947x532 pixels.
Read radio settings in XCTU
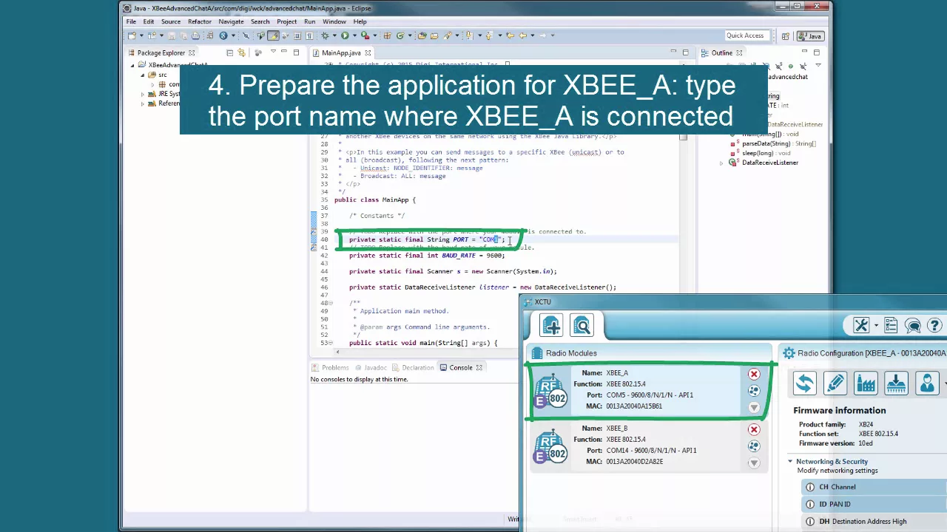click(804, 383)
